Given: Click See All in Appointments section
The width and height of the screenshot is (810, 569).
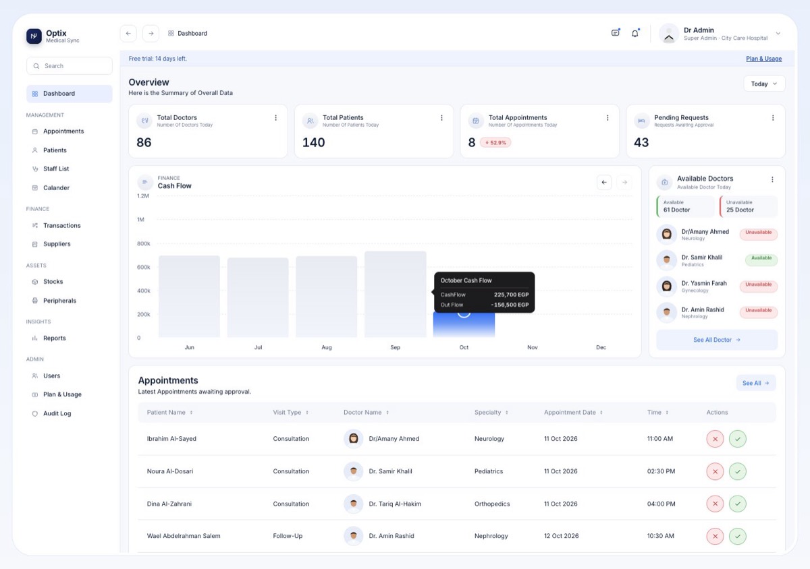Looking at the screenshot, I should pyautogui.click(x=756, y=383).
